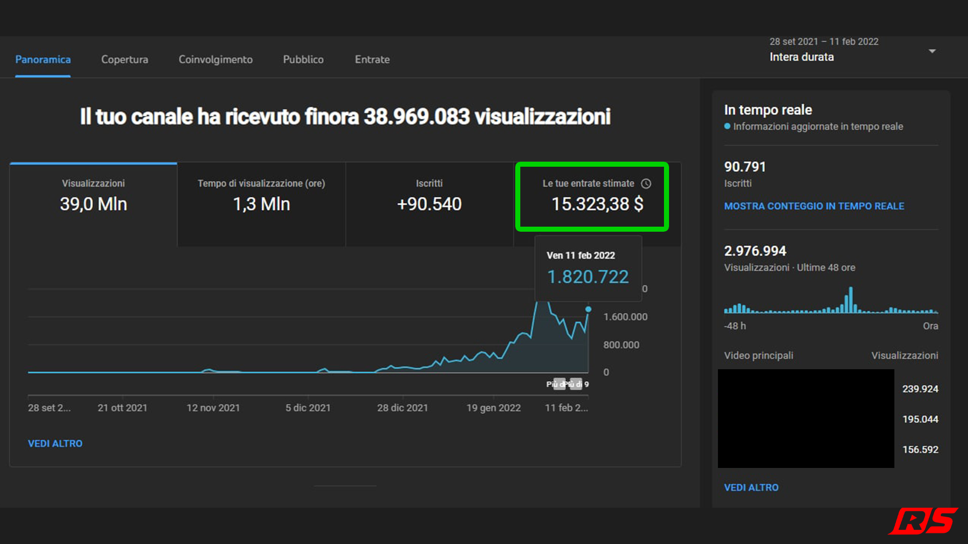
Task: Click the 800.000 axis value
Action: pos(621,345)
